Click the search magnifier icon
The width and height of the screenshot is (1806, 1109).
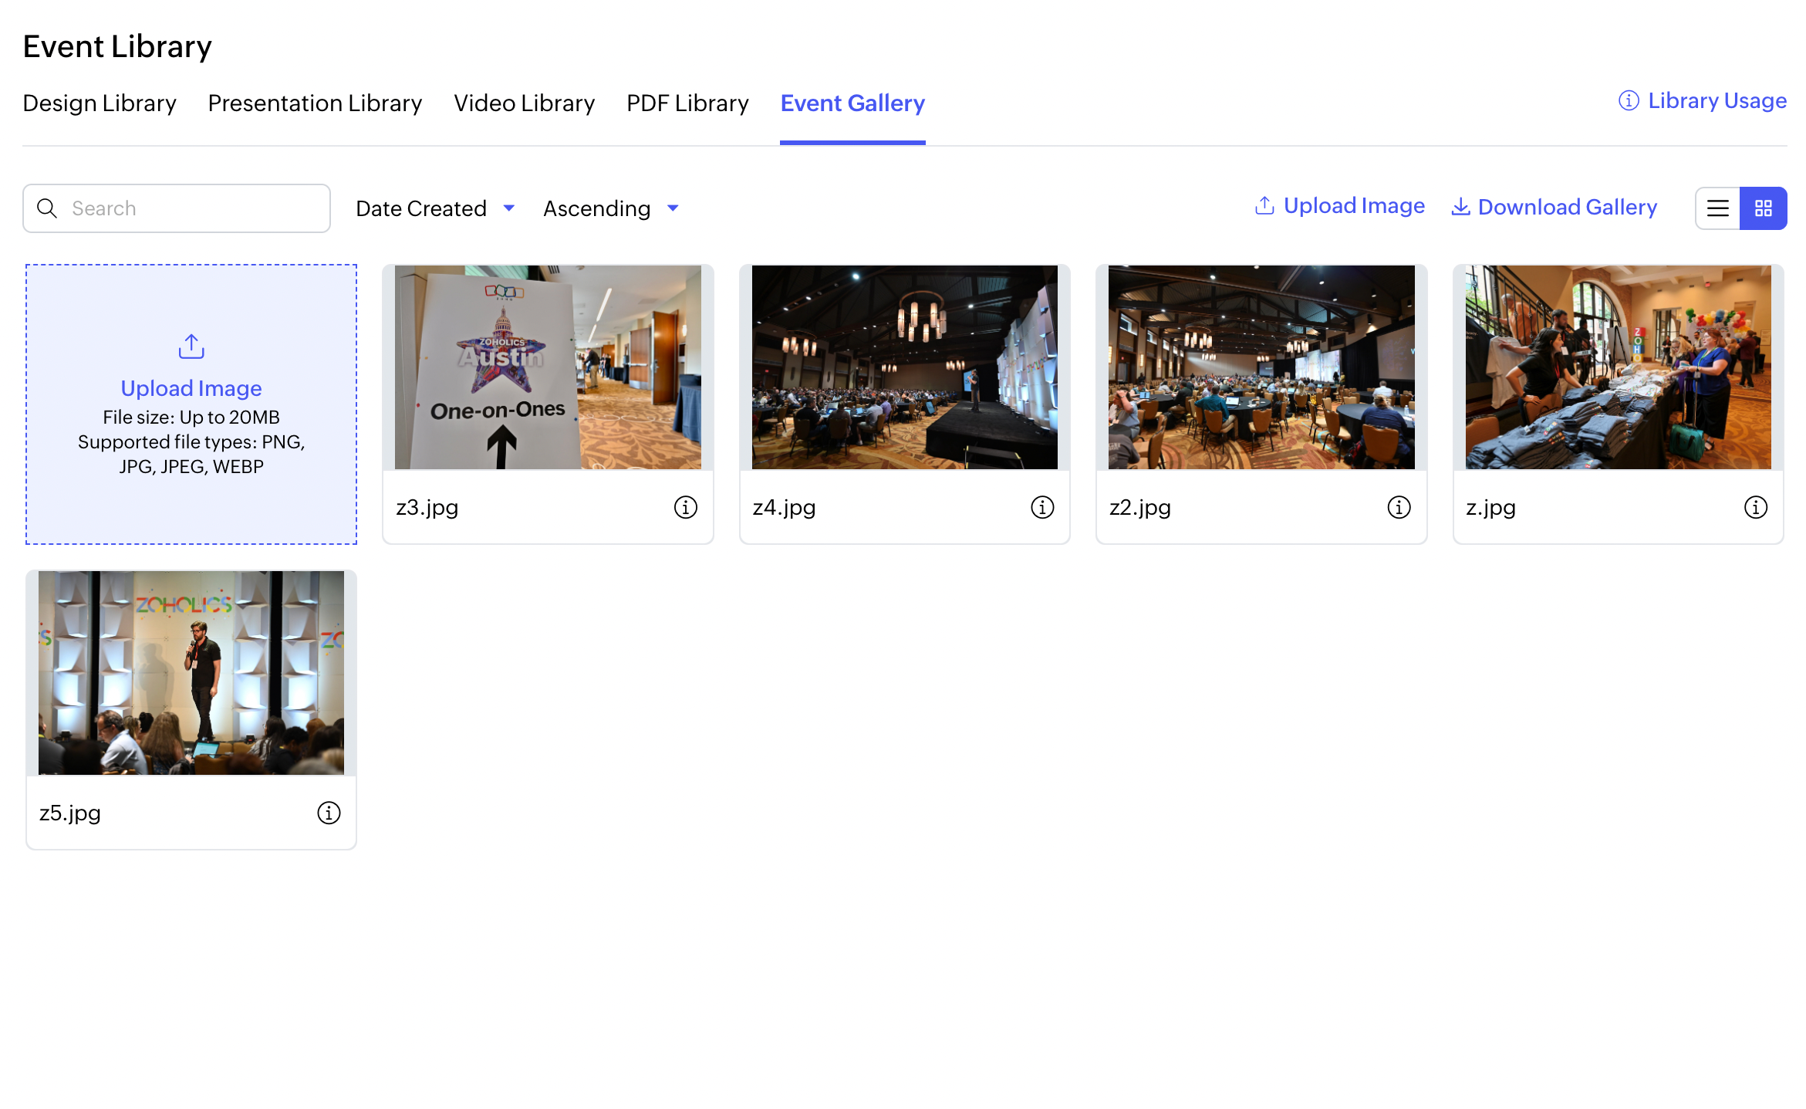click(x=47, y=208)
